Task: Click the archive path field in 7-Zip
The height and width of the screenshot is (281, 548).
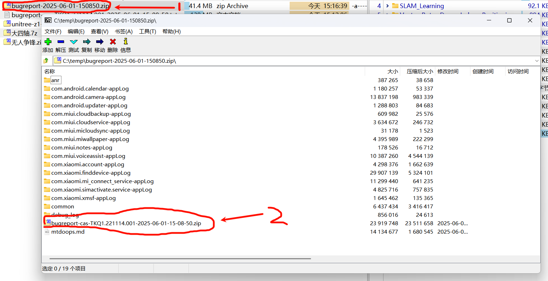Action: (x=297, y=61)
